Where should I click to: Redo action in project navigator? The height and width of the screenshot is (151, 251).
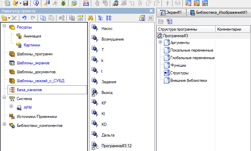(33, 18)
